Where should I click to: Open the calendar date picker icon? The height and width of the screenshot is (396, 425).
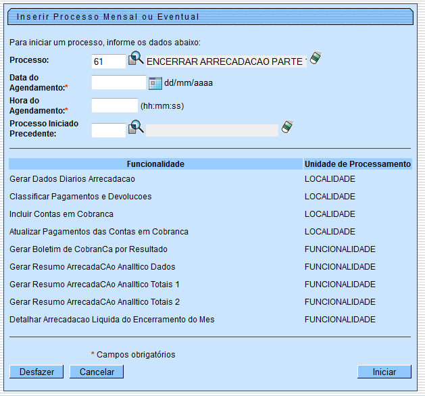pyautogui.click(x=155, y=83)
